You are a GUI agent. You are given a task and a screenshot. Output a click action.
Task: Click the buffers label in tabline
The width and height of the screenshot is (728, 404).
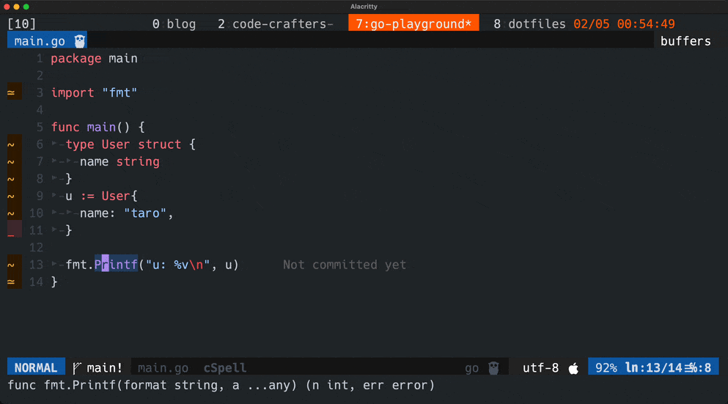point(685,41)
